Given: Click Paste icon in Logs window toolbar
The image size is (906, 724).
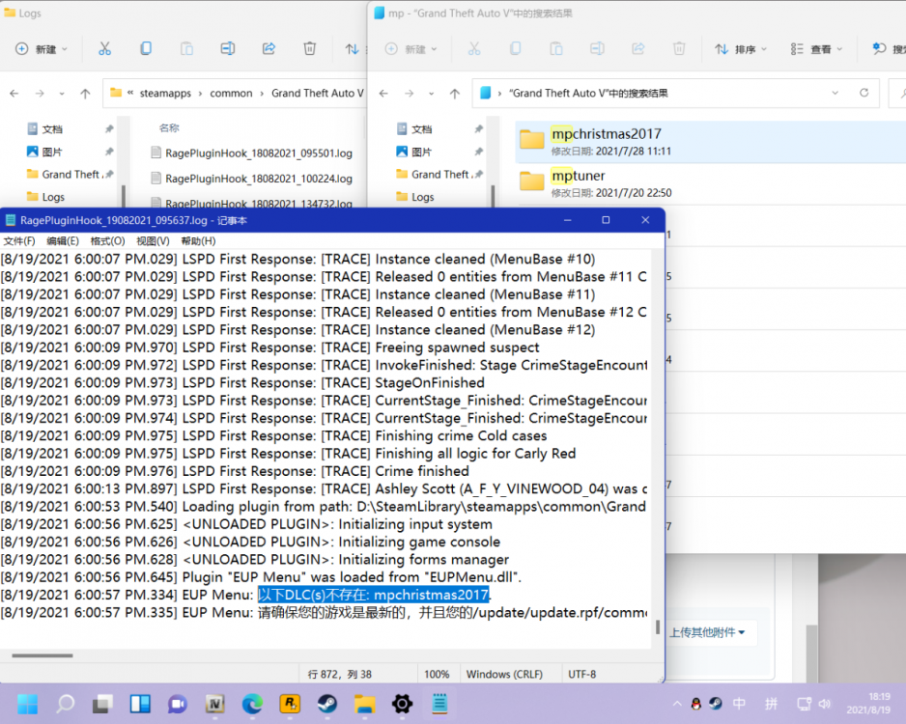Looking at the screenshot, I should point(186,49).
